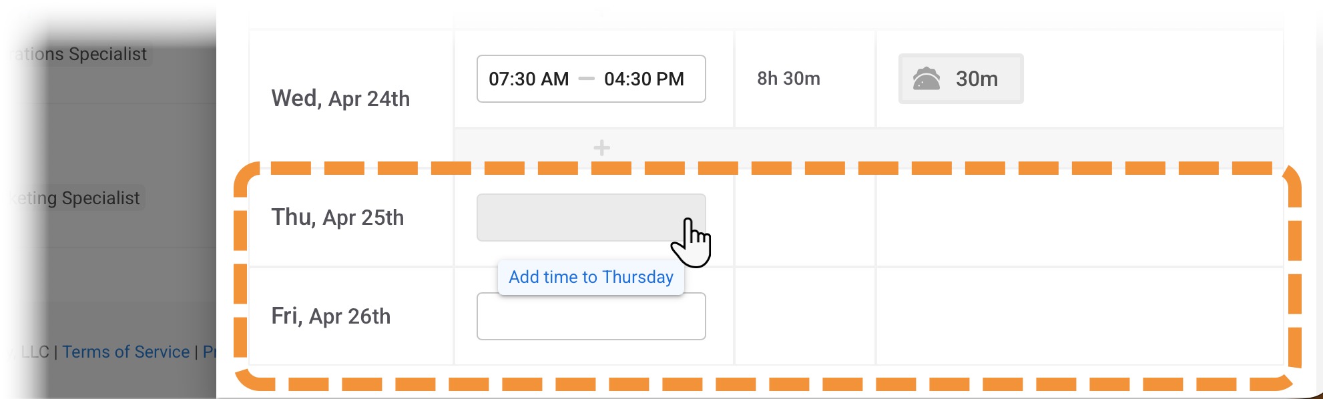This screenshot has height=399, width=1323.
Task: Open the partially visible Privacy link
Action: pyautogui.click(x=209, y=352)
